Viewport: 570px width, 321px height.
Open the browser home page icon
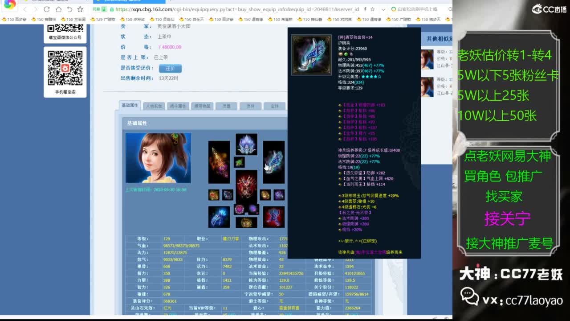[58, 9]
